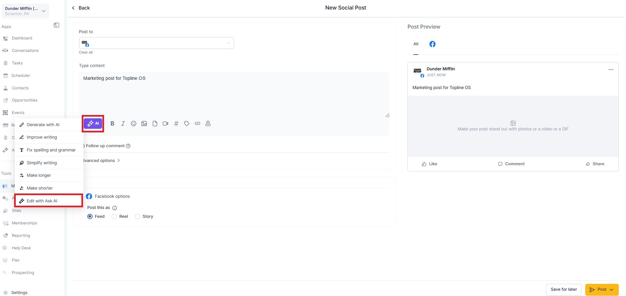Open Settings at the bottom of the sidebar
Image resolution: width=626 pixels, height=296 pixels.
[19, 293]
